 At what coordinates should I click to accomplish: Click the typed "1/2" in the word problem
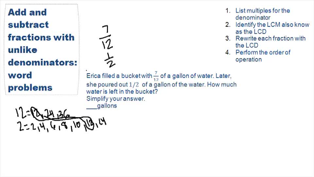point(134,84)
